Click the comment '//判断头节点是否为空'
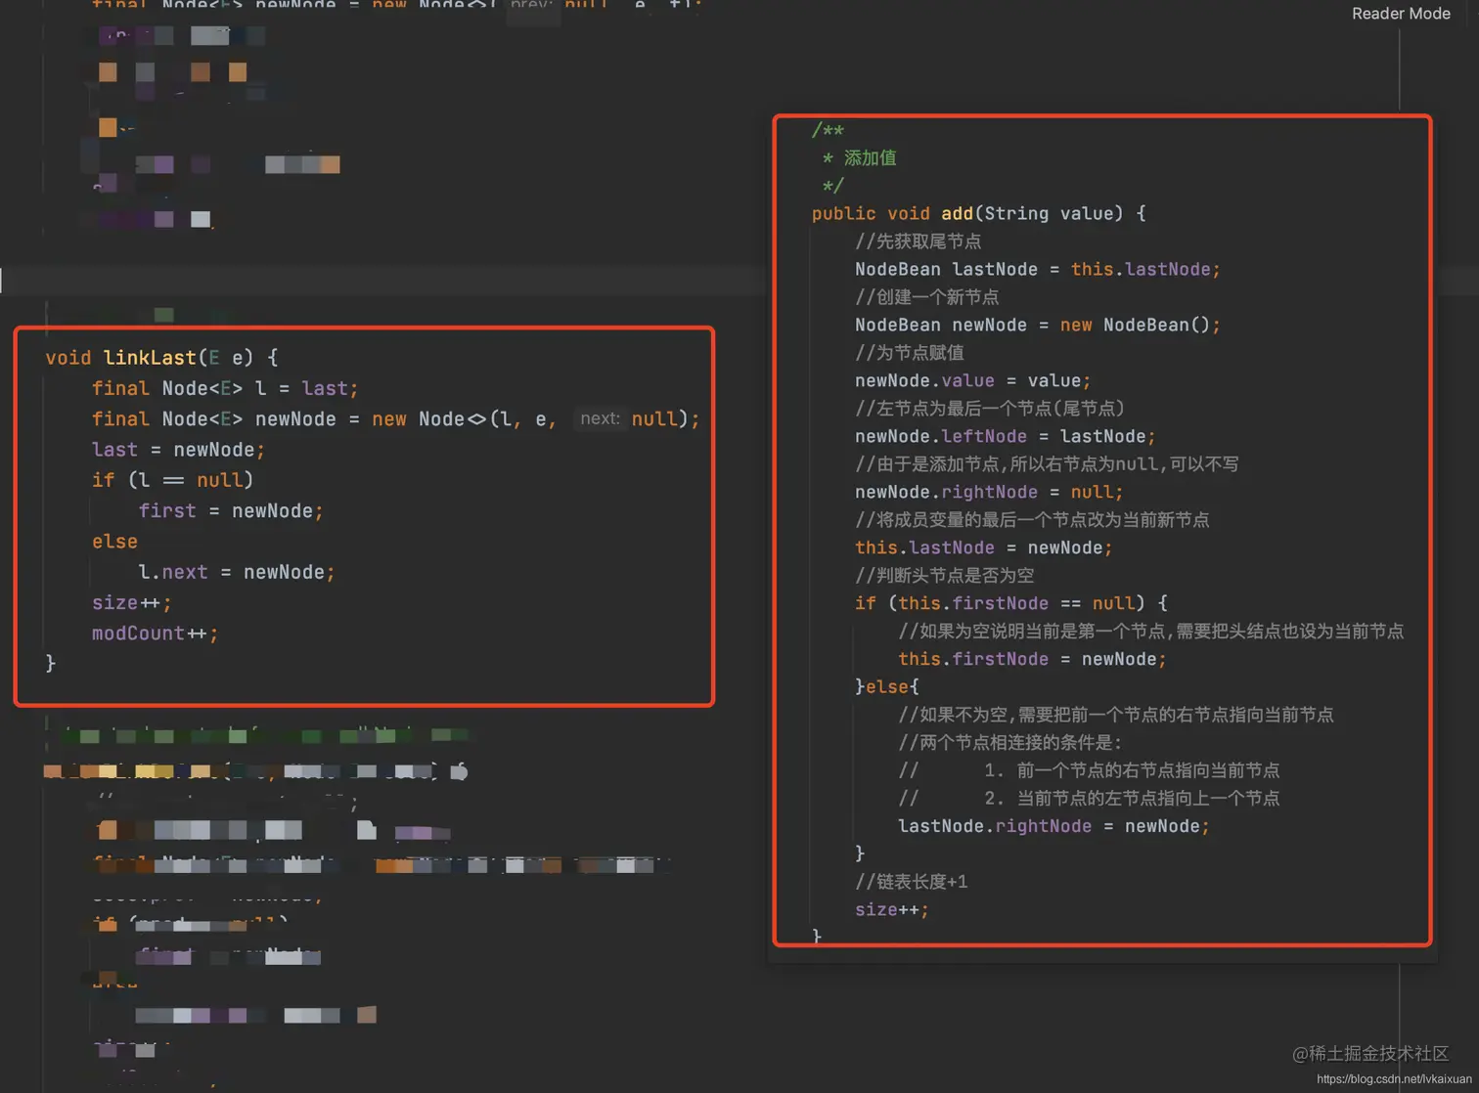Screen dimensions: 1479x1093 tap(945, 575)
